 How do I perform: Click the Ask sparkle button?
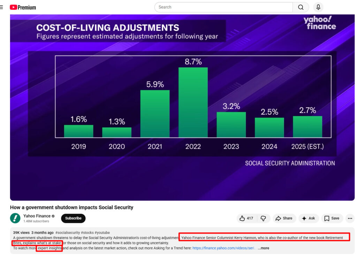[x=308, y=218]
